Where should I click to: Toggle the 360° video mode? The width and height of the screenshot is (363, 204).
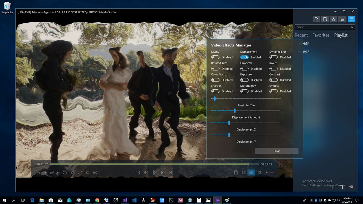[95, 173]
